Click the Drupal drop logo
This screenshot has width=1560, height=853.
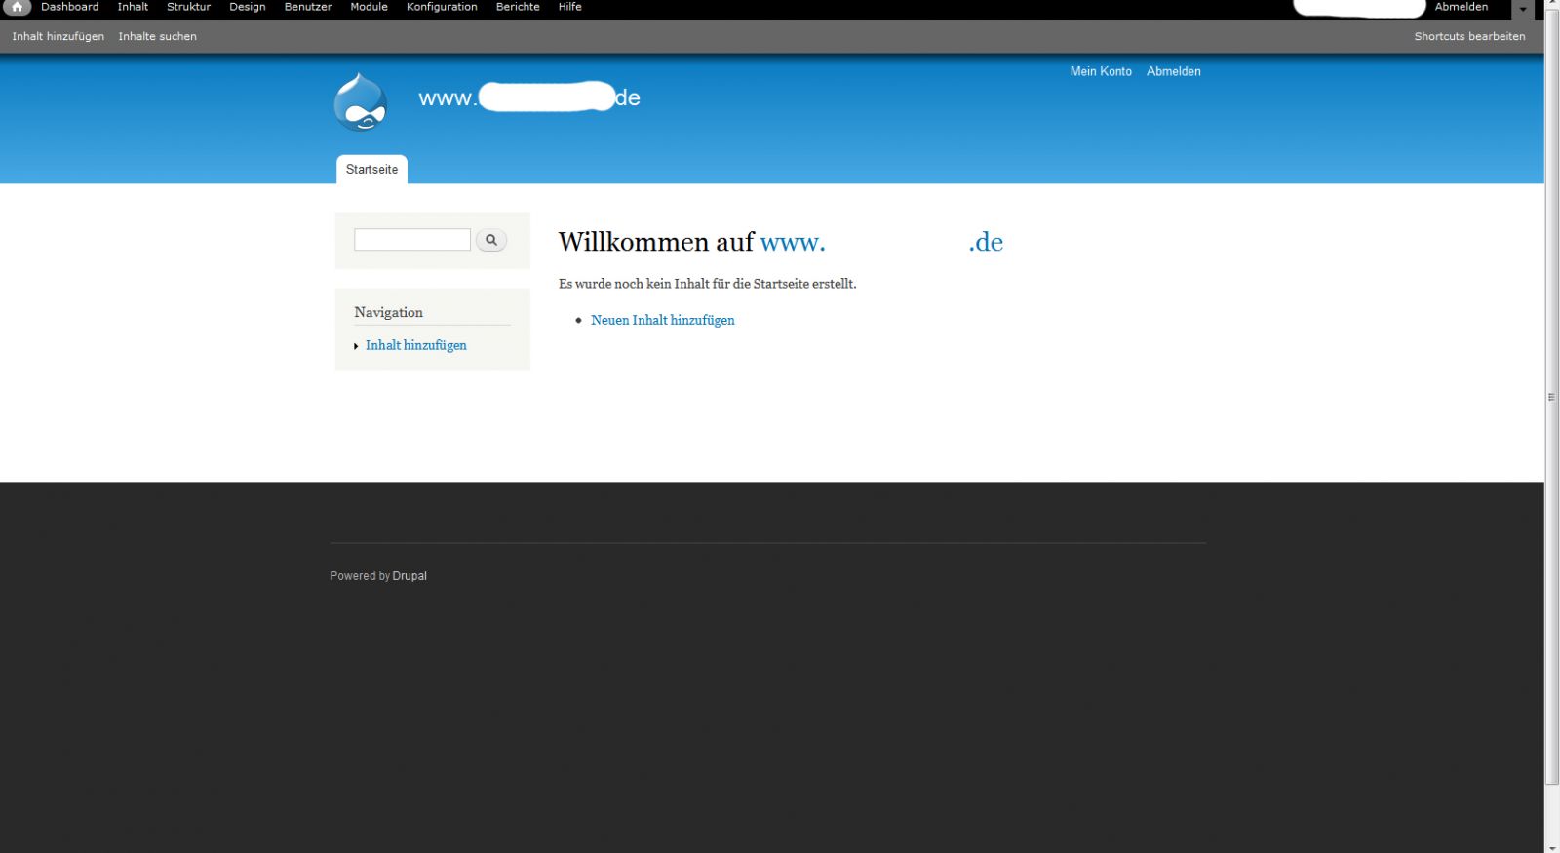tap(360, 101)
